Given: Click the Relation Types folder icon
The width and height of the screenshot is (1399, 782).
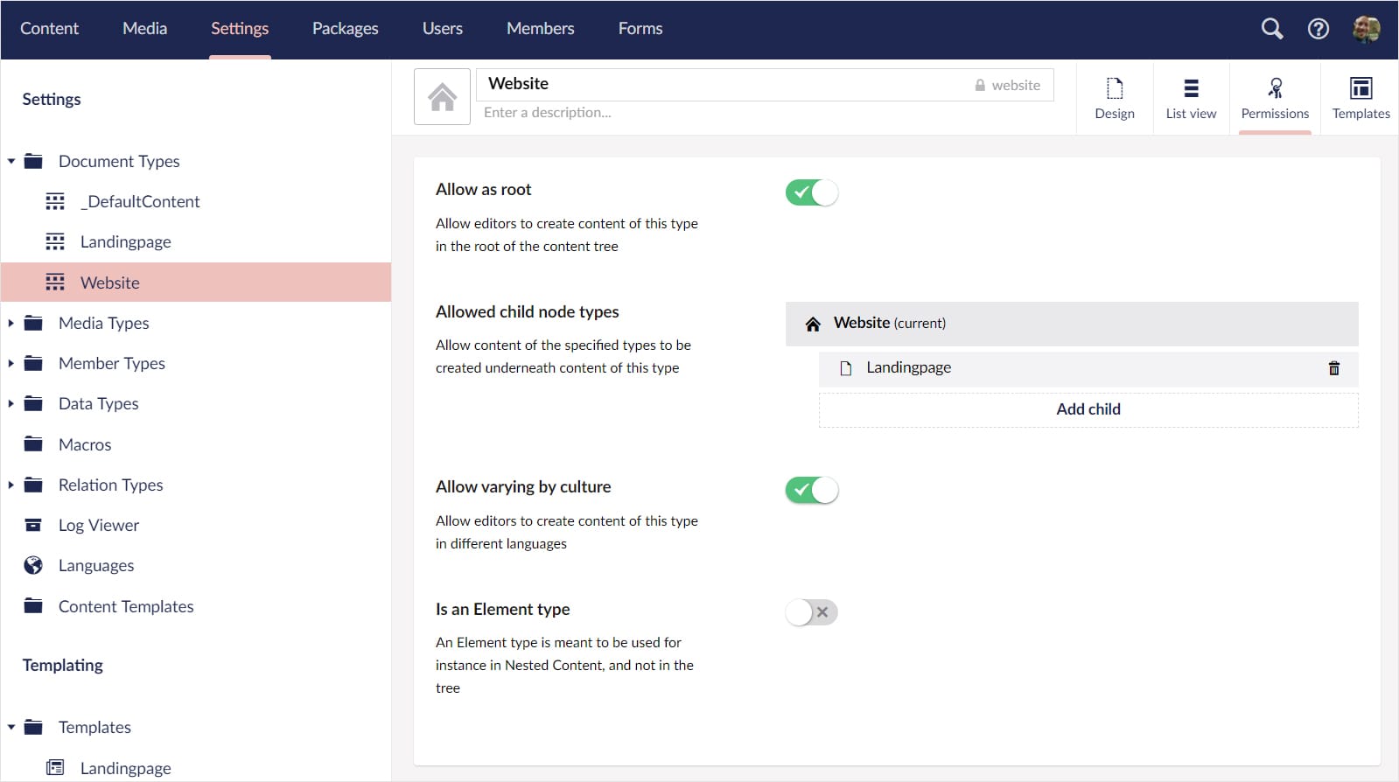Looking at the screenshot, I should tap(33, 485).
